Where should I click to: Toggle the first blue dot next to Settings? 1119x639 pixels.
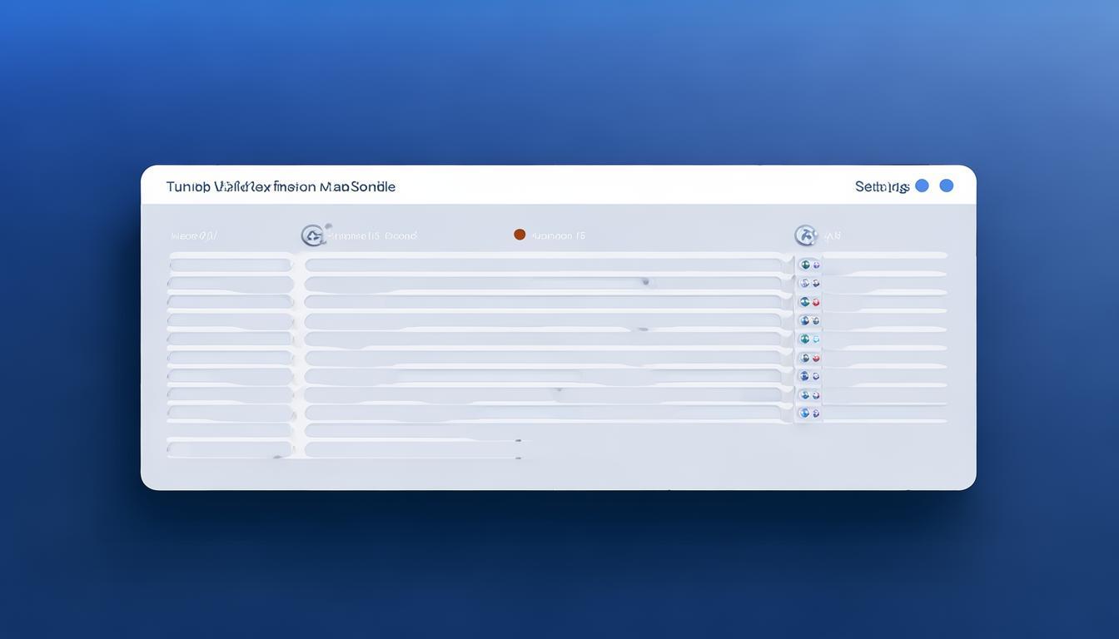click(922, 186)
